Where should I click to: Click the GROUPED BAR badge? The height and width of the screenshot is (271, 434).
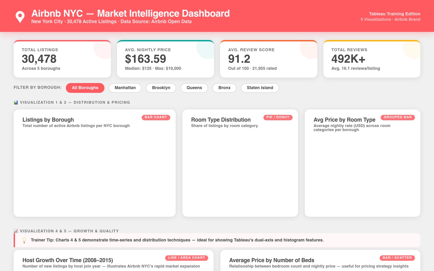pos(398,117)
